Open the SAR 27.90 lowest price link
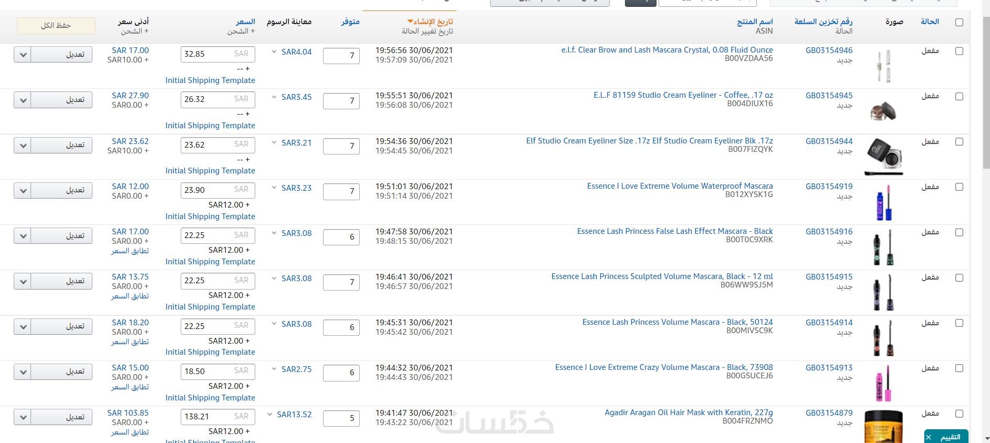 130,96
